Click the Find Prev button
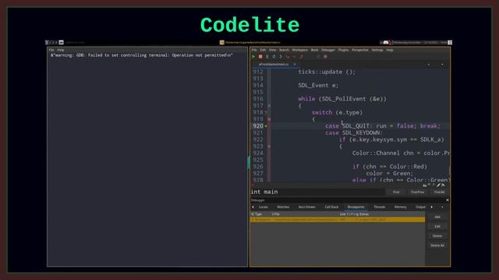499x280 pixels. 417,192
